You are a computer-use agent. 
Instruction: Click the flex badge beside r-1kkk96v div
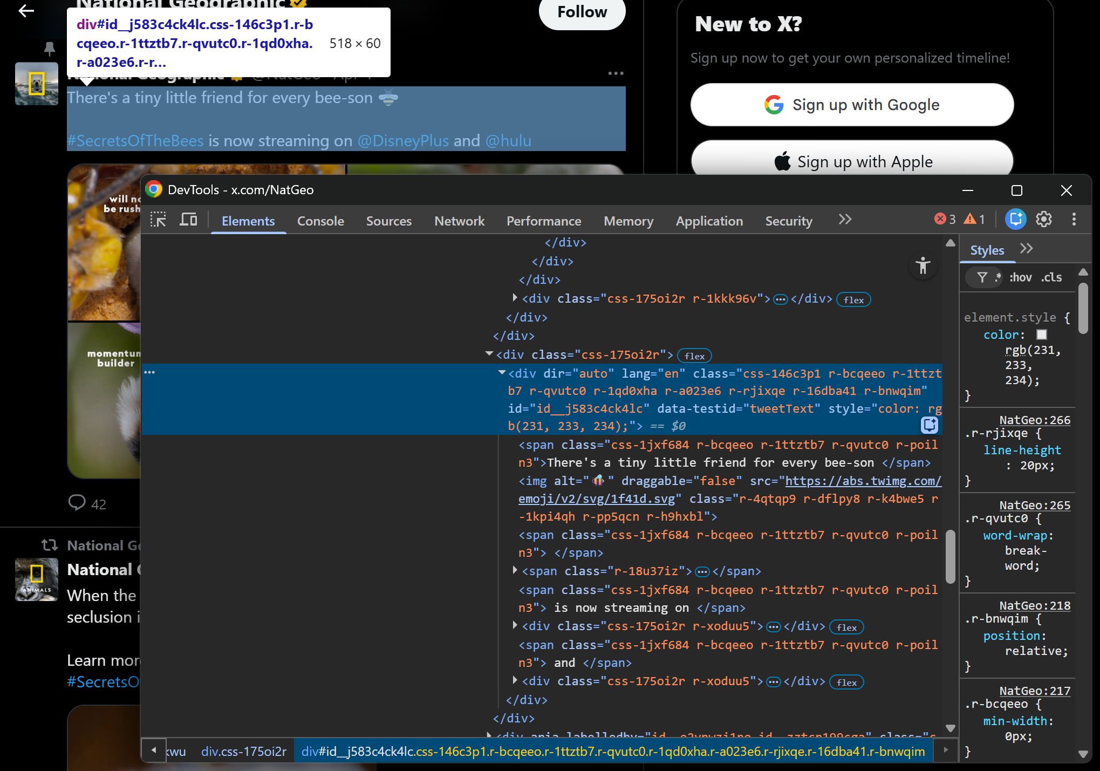coord(853,299)
